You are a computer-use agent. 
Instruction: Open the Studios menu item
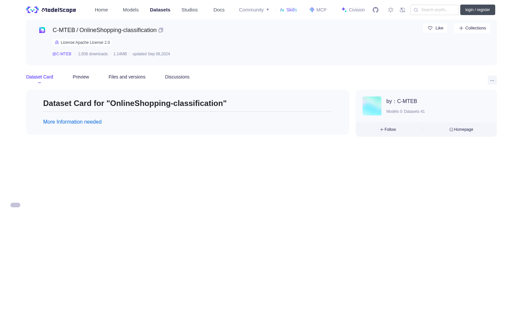(x=190, y=10)
